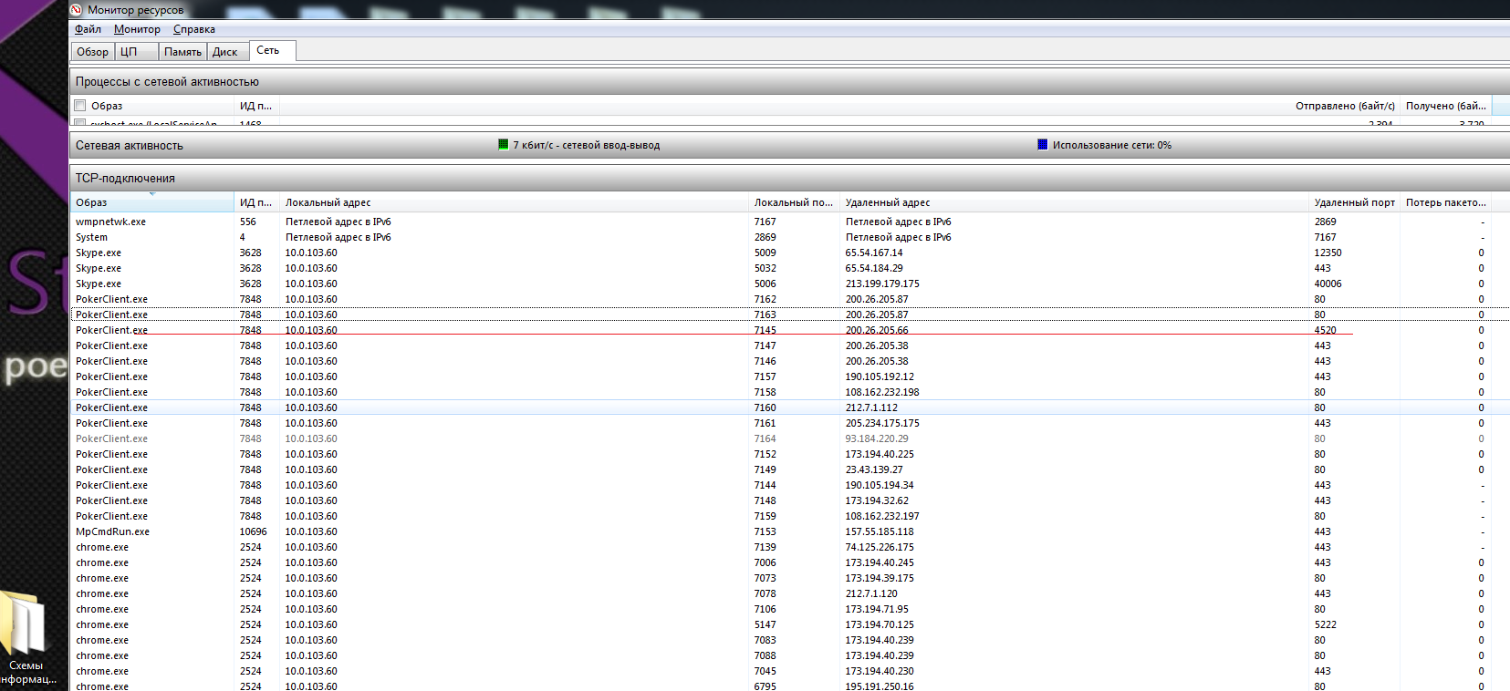The height and width of the screenshot is (691, 1510).
Task: Click local port '7088' in chrome row
Action: 765,655
